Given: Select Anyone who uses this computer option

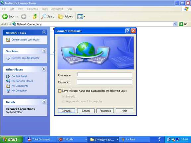Looking at the screenshot, I should [64, 101].
